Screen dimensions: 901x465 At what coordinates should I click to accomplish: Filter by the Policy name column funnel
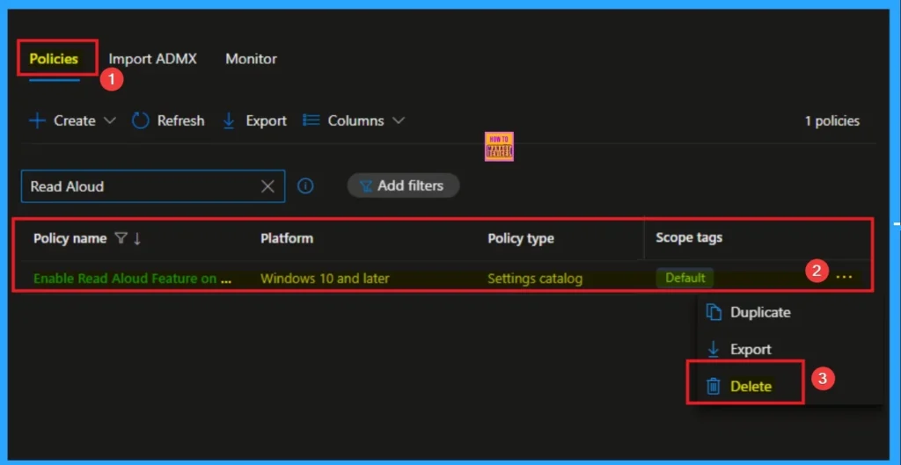pyautogui.click(x=120, y=238)
